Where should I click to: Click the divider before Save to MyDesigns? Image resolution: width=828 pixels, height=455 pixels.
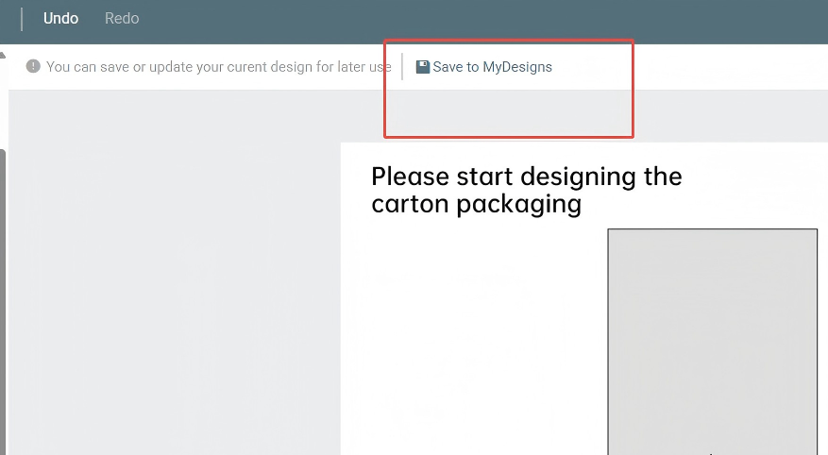402,67
